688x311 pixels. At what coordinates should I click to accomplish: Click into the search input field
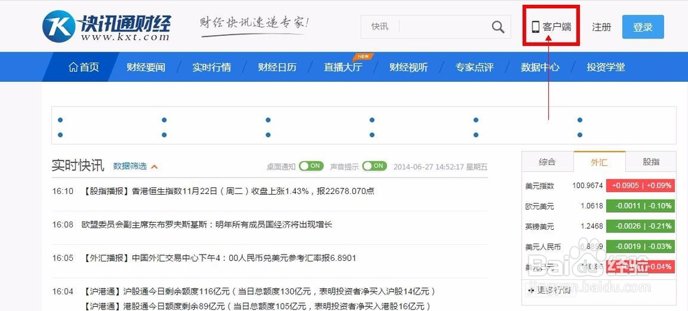(x=444, y=27)
